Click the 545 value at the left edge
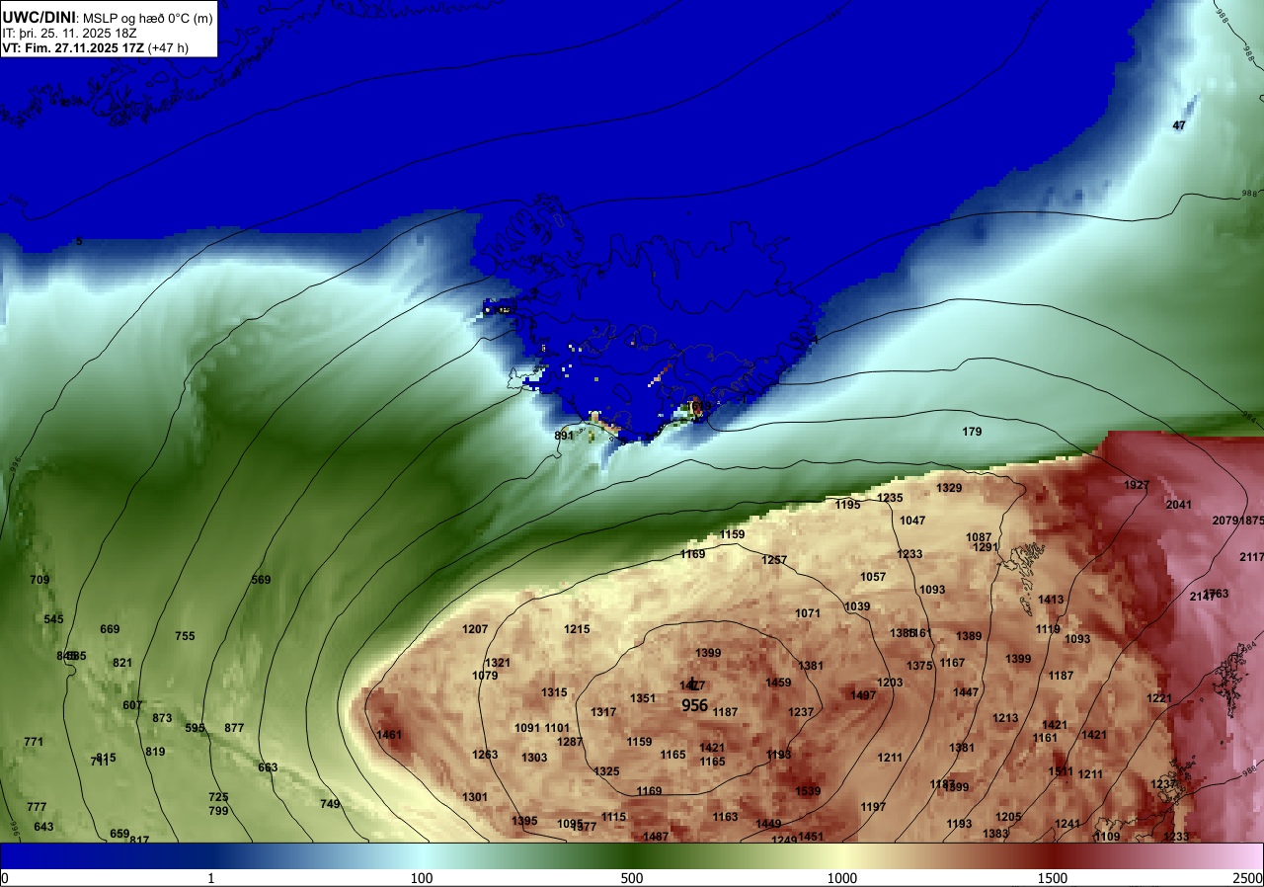 click(x=53, y=619)
